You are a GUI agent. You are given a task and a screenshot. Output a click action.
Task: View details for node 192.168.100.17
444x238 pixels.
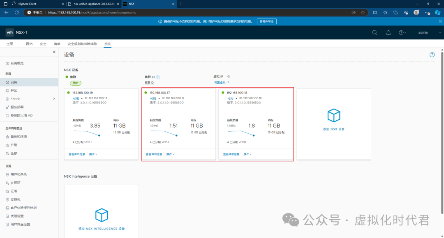coord(154,154)
